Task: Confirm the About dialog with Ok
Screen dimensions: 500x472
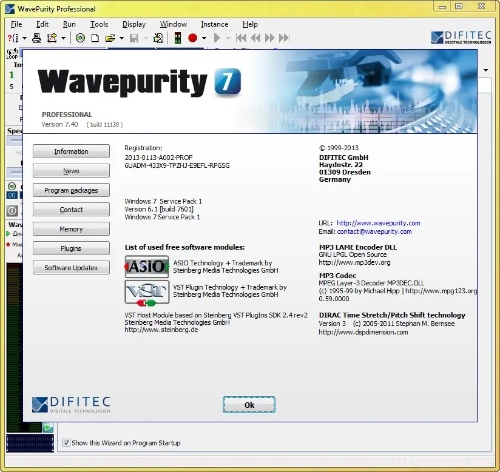Action: coord(249,405)
